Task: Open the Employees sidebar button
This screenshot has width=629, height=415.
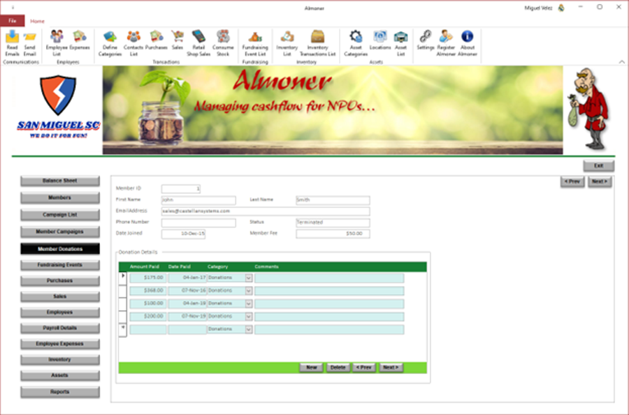Action: point(60,312)
